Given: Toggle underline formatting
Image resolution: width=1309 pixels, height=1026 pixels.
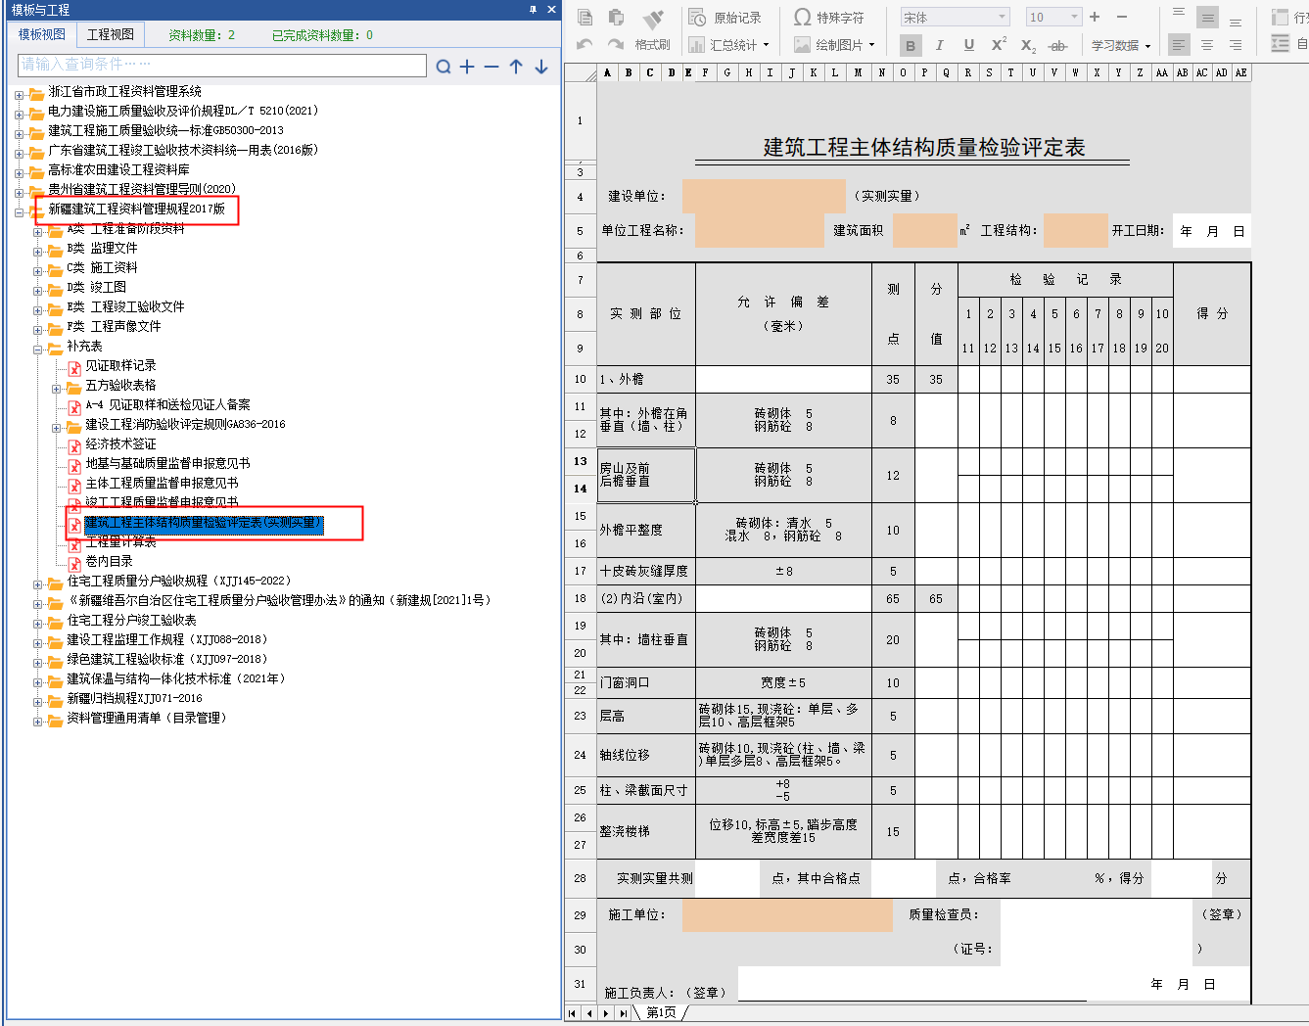Looking at the screenshot, I should coord(968,45).
